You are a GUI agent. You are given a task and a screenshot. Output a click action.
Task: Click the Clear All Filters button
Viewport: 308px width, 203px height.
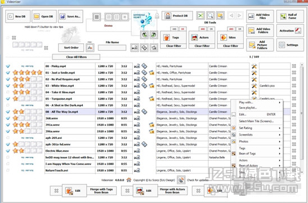click(76, 57)
